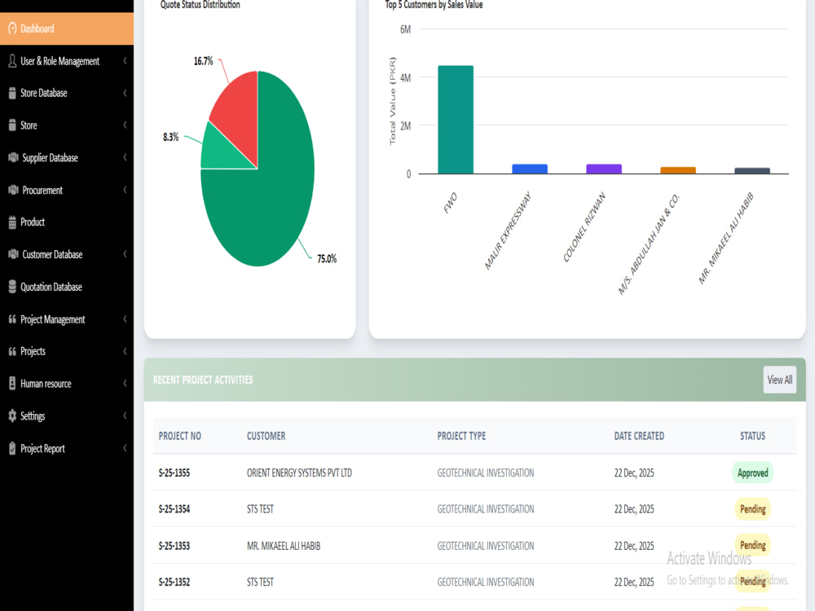Click project number S-25-1354
815x611 pixels.
[x=174, y=509]
